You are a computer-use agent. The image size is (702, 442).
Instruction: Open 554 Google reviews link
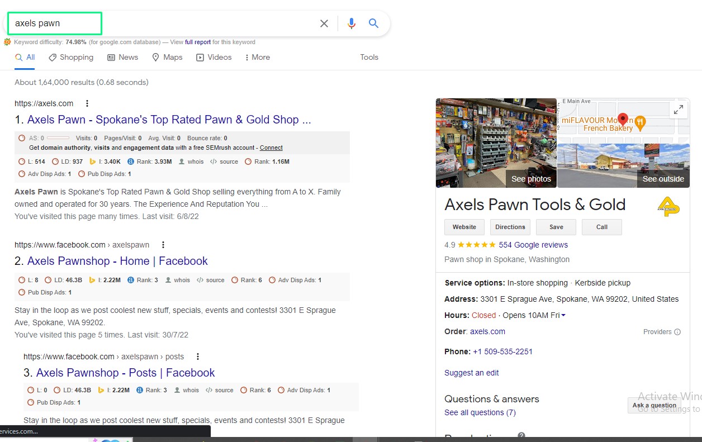point(533,245)
